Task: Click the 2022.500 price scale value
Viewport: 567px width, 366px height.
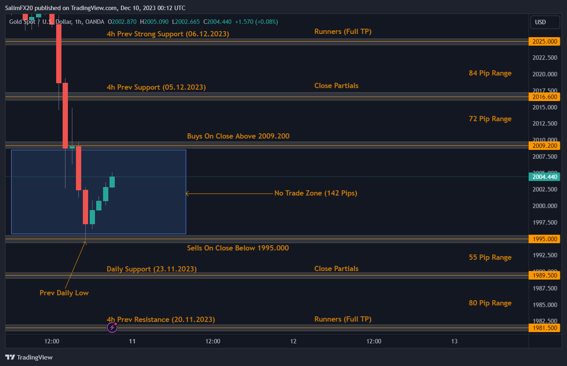Action: (544, 58)
